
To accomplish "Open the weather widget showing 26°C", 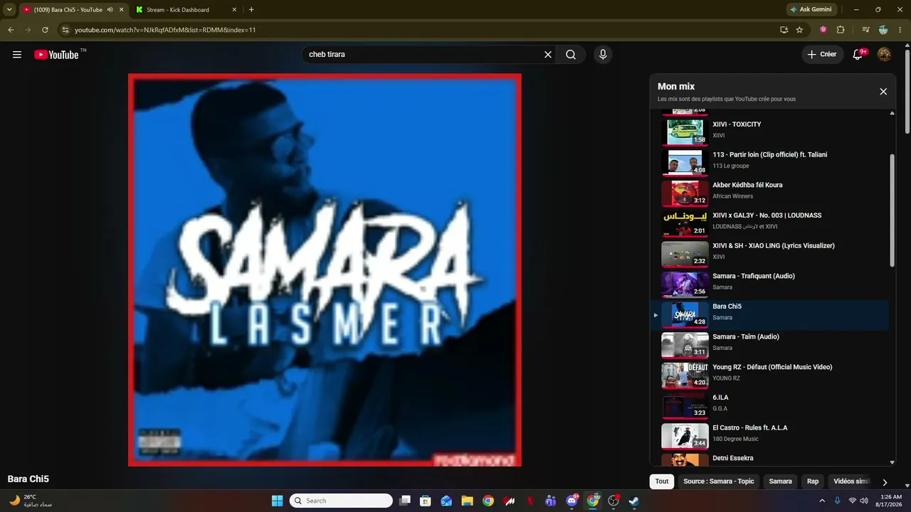I will click(30, 501).
